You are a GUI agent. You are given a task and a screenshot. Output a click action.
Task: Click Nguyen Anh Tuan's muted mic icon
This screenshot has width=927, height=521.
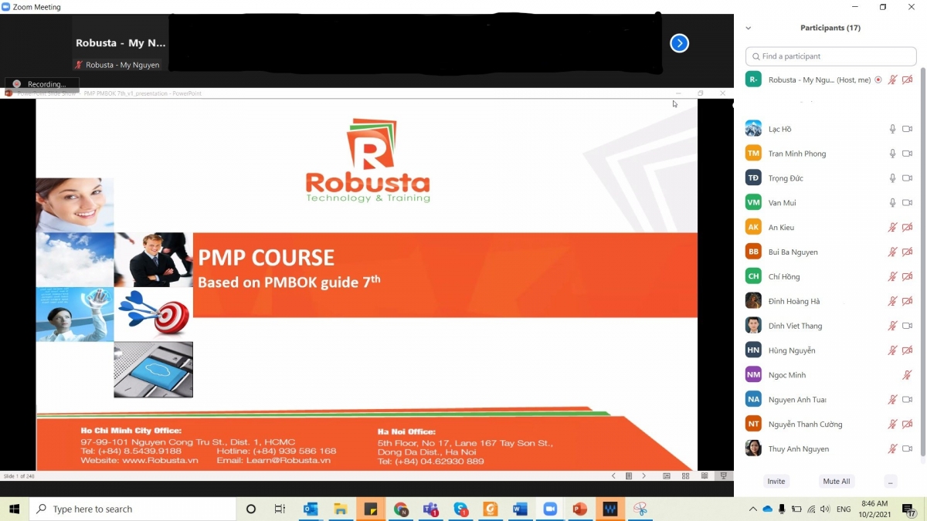[892, 400]
